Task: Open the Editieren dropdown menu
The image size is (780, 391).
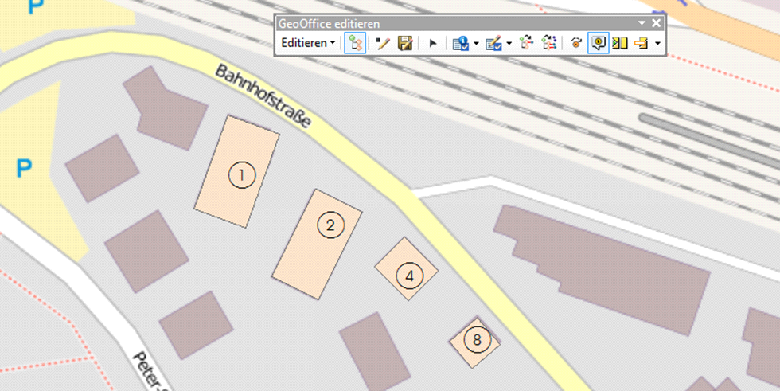Action: (x=309, y=43)
